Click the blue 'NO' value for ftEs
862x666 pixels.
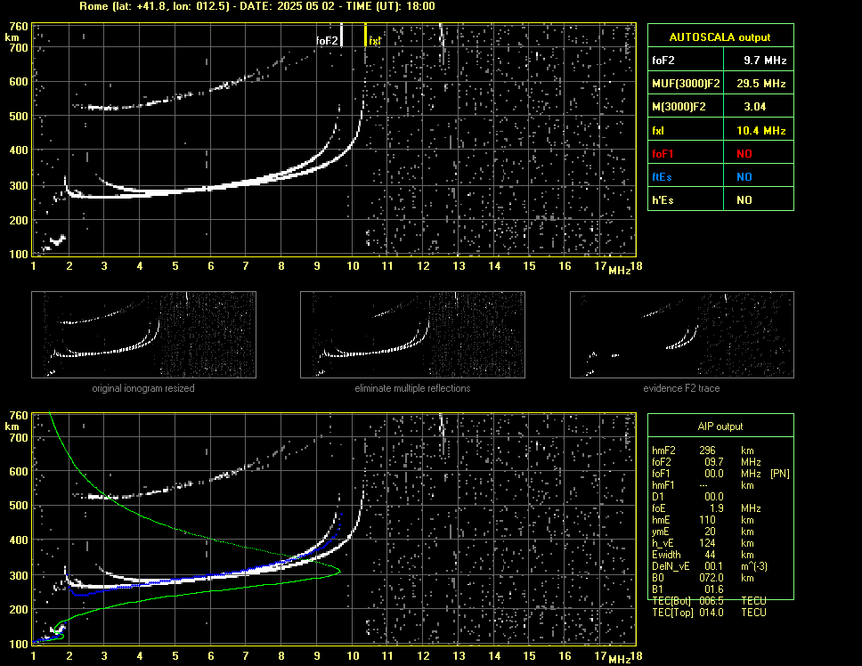744,177
